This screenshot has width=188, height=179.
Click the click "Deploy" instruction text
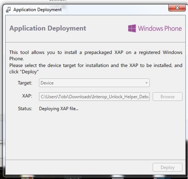24,72
